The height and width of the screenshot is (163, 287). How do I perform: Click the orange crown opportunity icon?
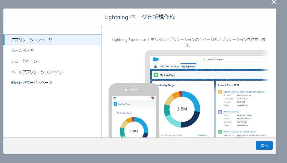point(220,92)
